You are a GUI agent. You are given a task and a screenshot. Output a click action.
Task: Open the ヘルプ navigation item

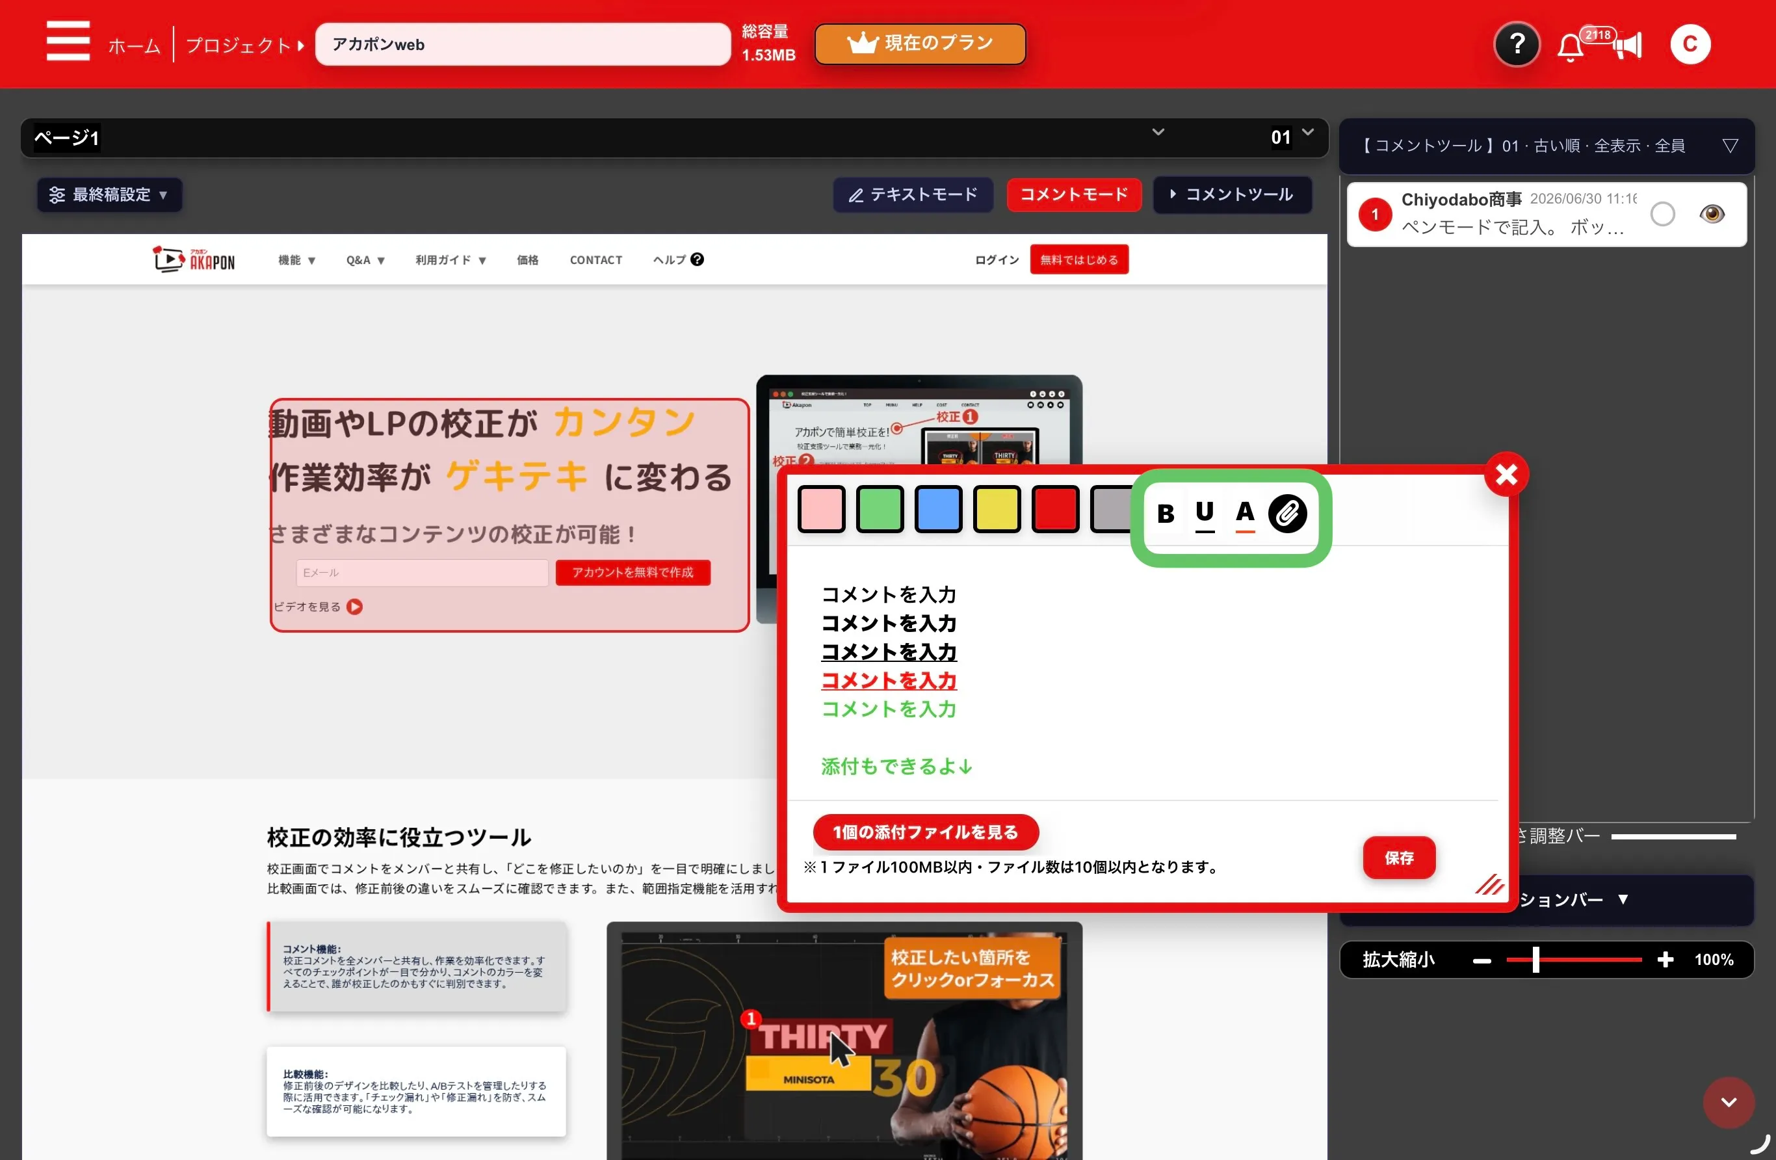[x=677, y=260]
